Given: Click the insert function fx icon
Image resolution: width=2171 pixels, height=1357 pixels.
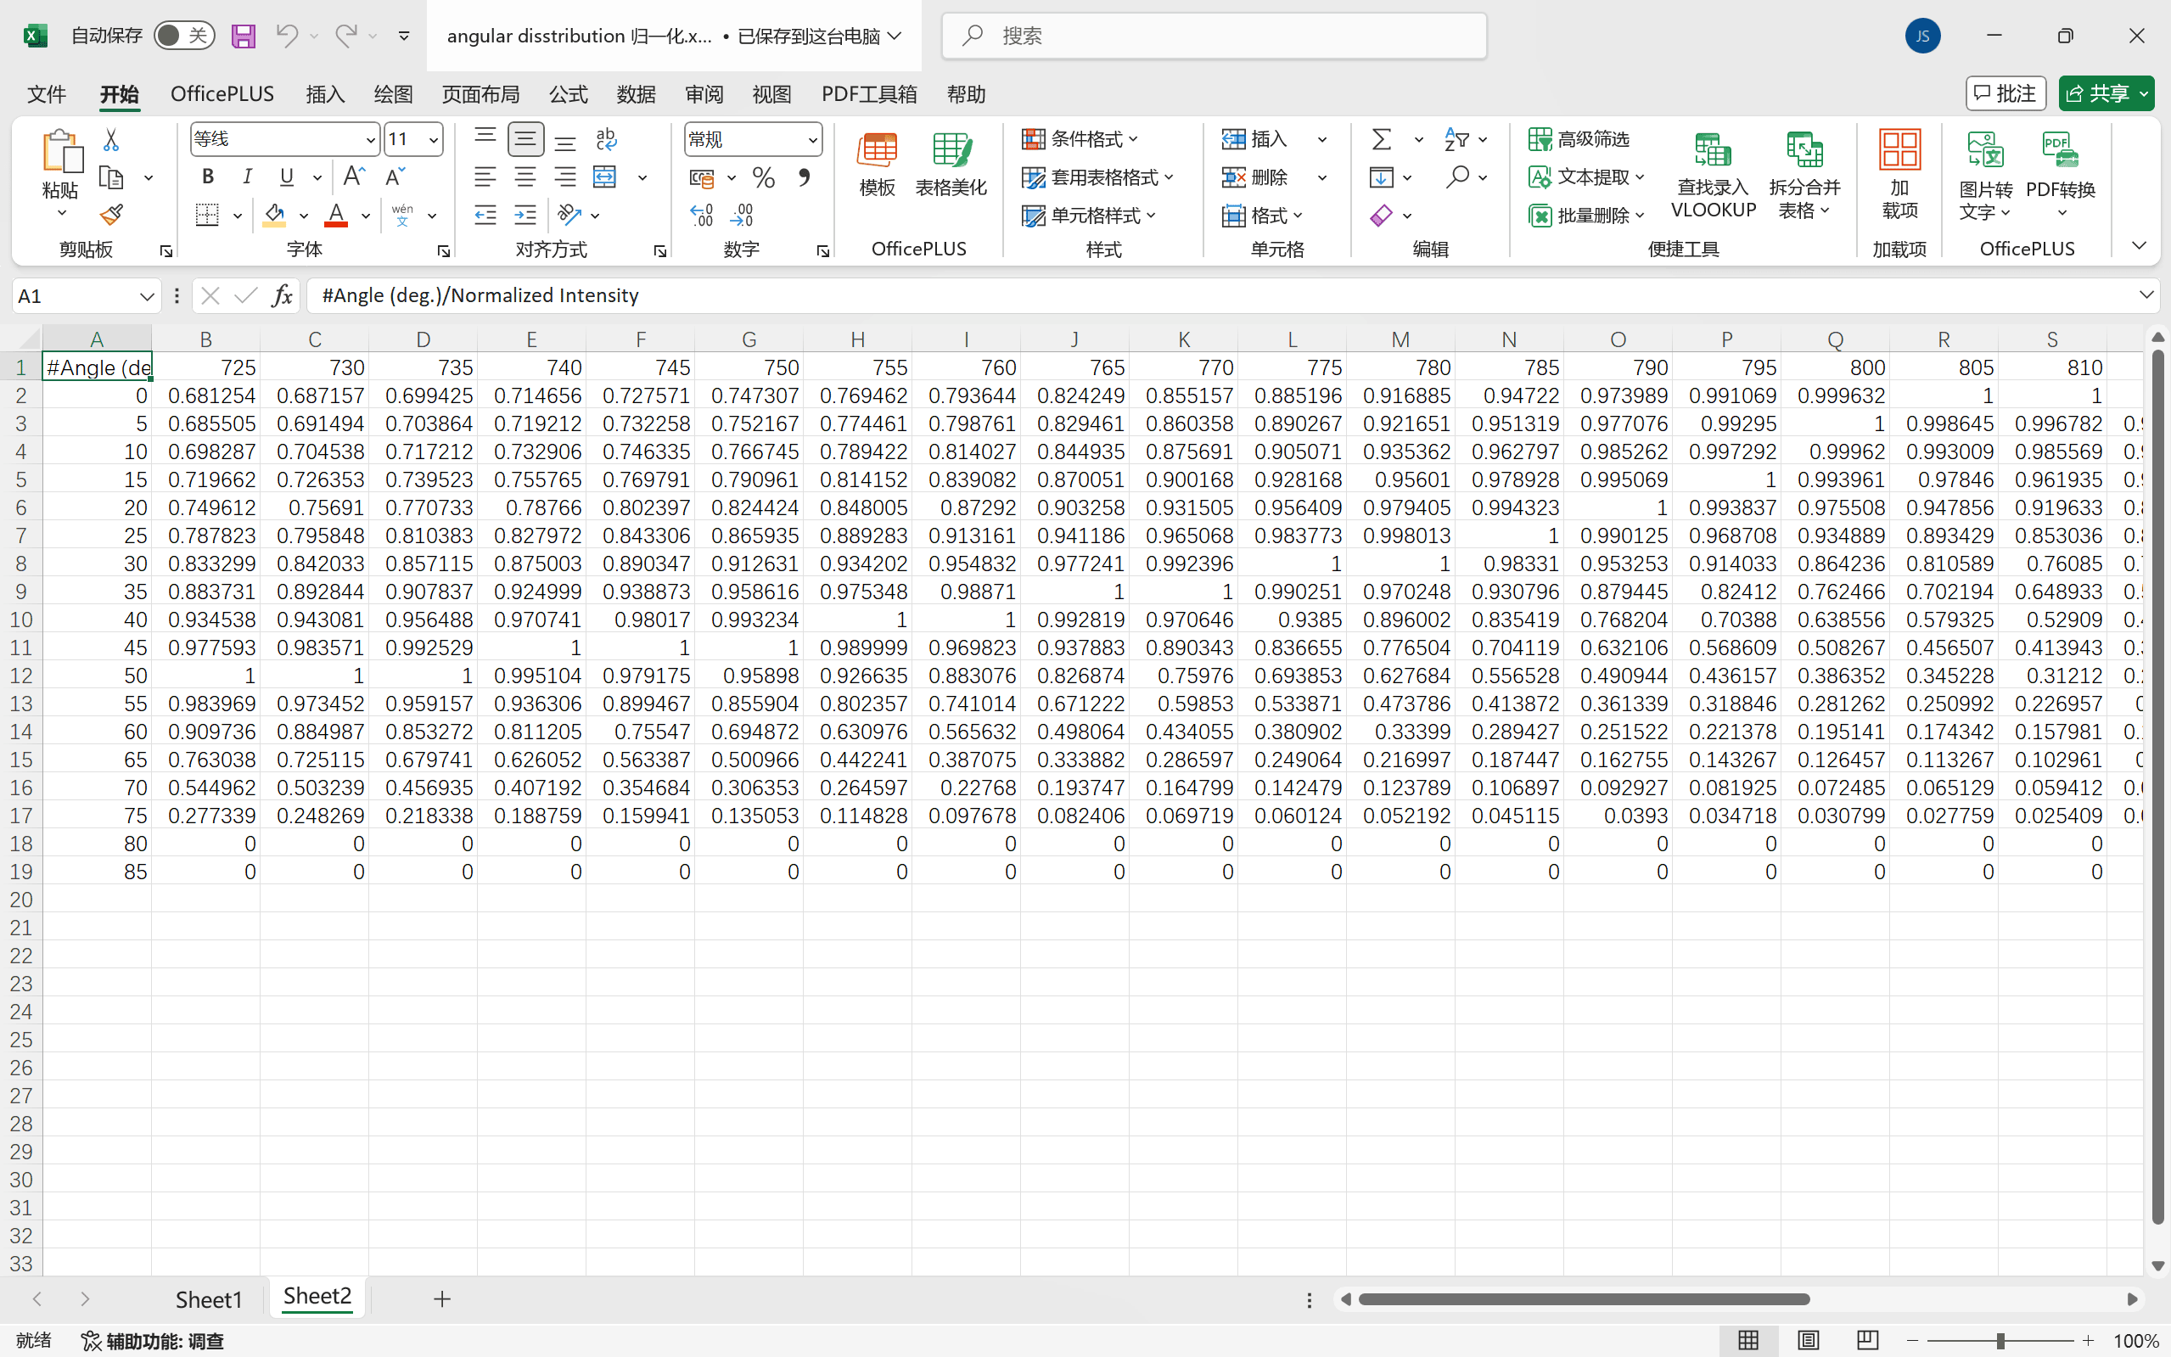Looking at the screenshot, I should point(282,295).
